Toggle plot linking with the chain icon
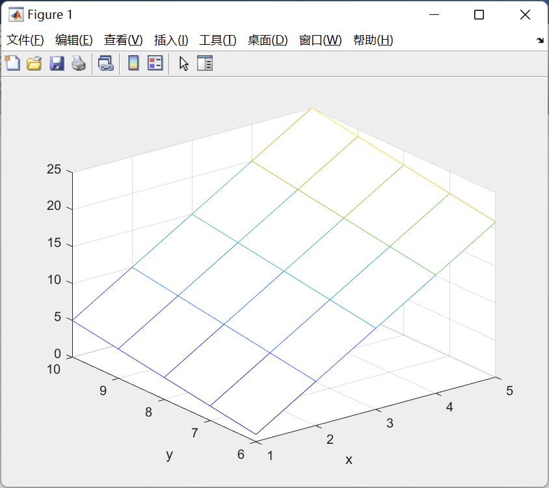Image resolution: width=549 pixels, height=488 pixels. (x=106, y=63)
